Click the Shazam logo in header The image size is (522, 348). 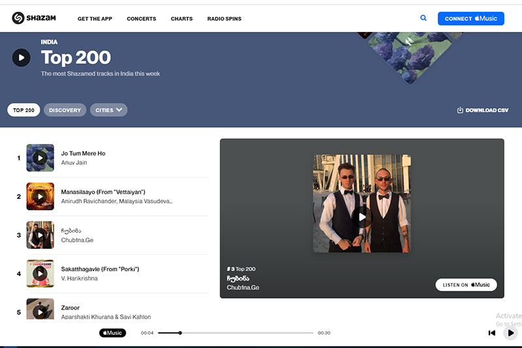(x=34, y=18)
